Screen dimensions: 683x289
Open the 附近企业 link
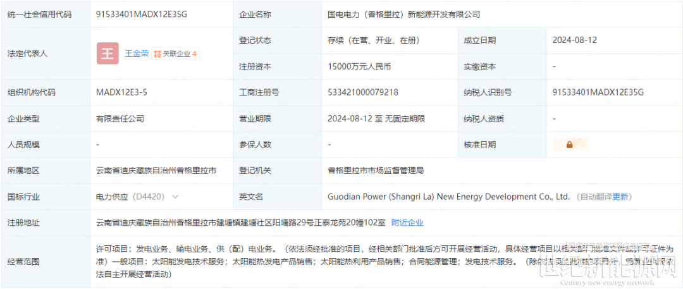pyautogui.click(x=407, y=223)
